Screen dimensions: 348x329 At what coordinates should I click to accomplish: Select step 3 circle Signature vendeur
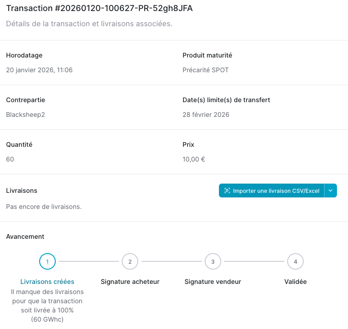tap(213, 261)
